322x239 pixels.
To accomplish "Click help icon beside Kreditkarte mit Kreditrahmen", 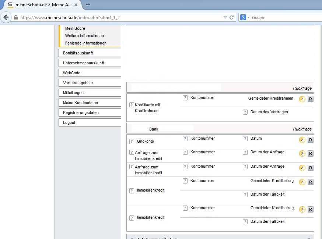I will (x=132, y=105).
